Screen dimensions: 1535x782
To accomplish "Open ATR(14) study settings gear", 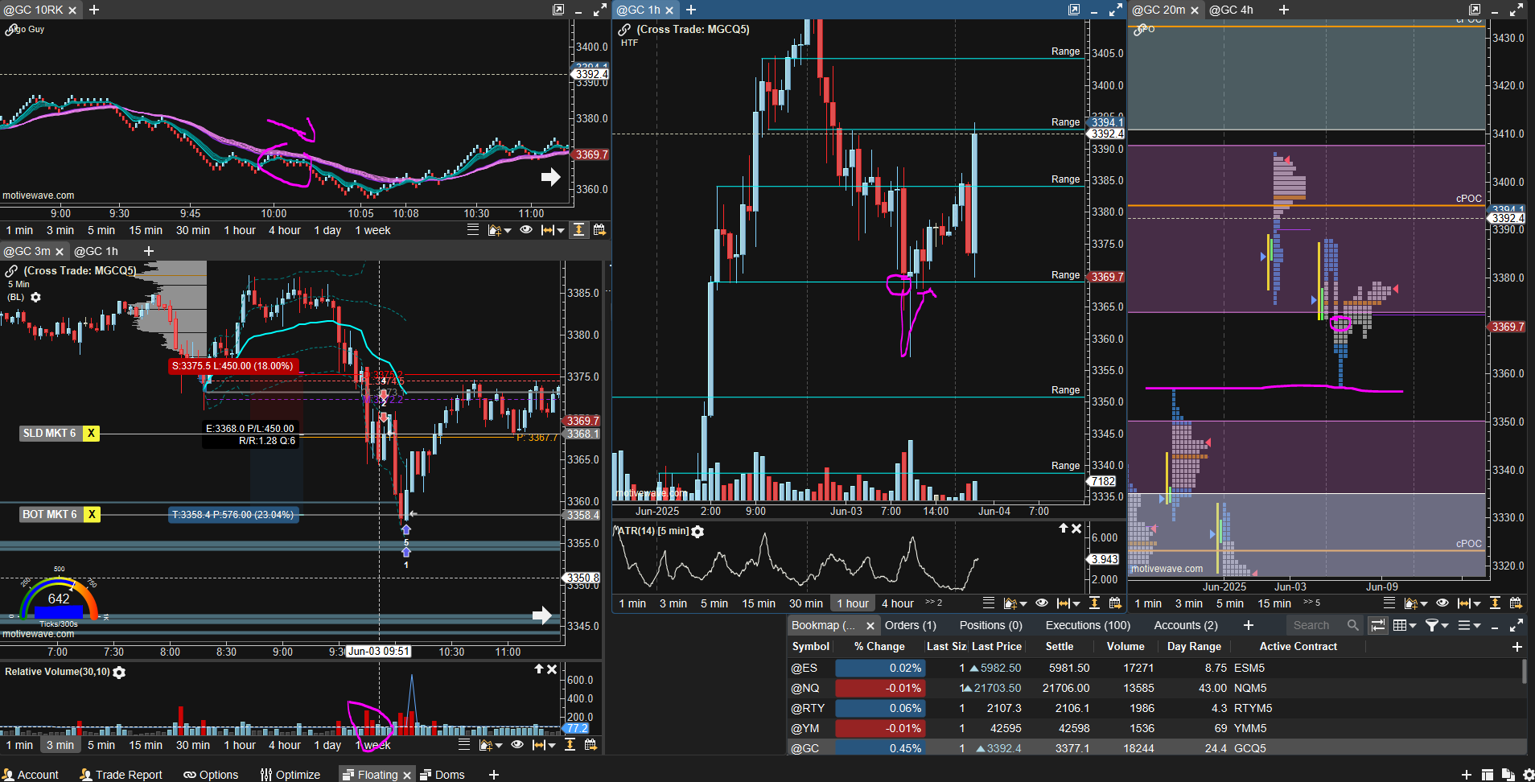I will [698, 532].
